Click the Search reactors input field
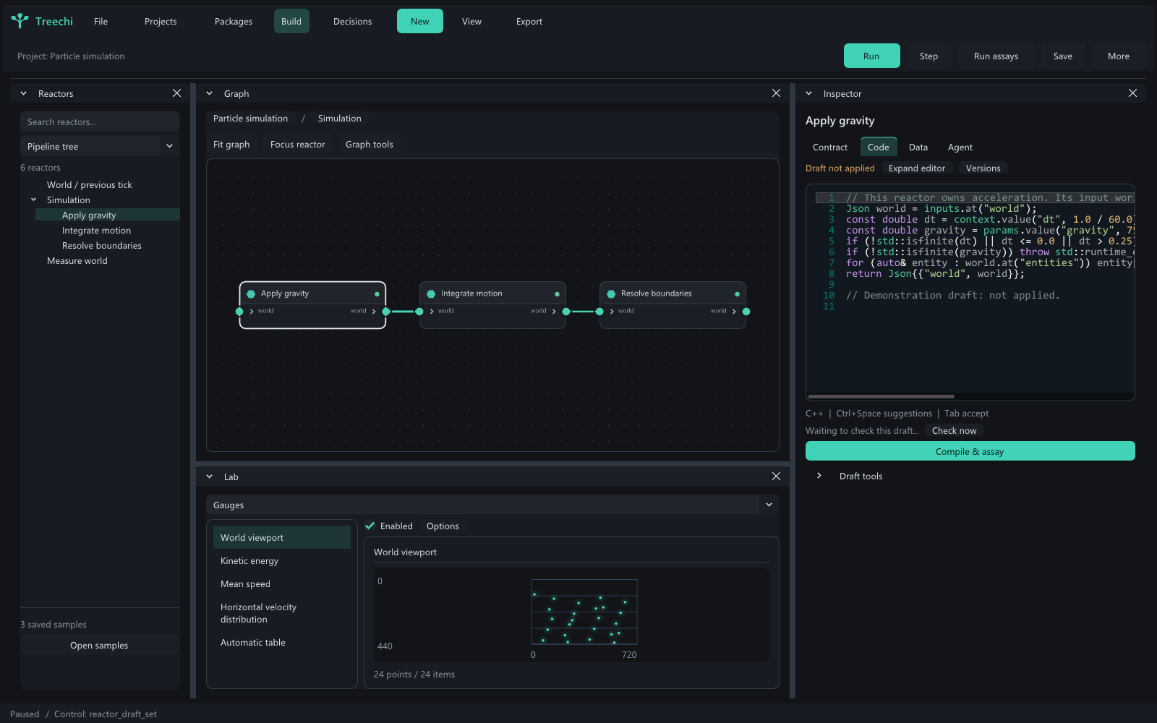The width and height of the screenshot is (1157, 723). pyautogui.click(x=100, y=121)
